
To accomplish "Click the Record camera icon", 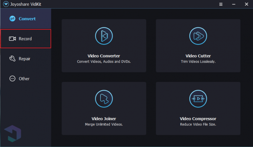I will click(x=12, y=39).
